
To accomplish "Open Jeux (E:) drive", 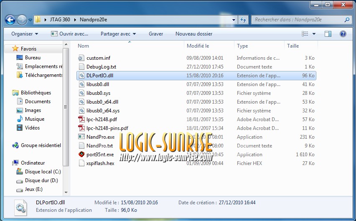I will [x=30, y=189].
